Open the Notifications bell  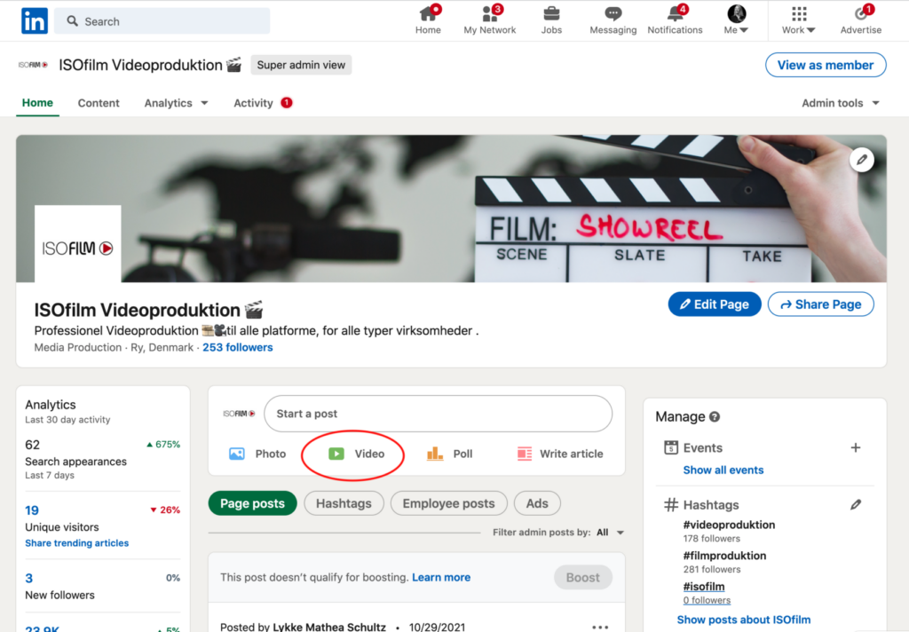coord(675,20)
